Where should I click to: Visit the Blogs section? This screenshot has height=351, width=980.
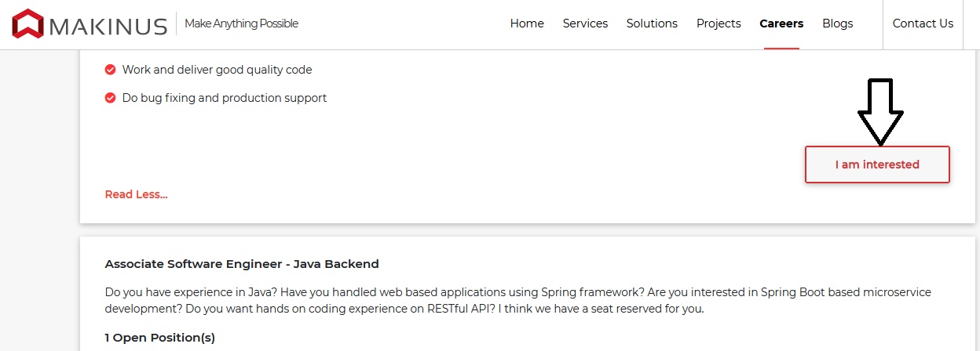837,24
